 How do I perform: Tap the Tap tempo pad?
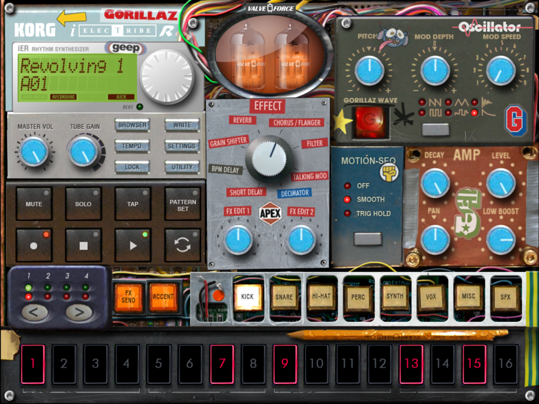(133, 204)
